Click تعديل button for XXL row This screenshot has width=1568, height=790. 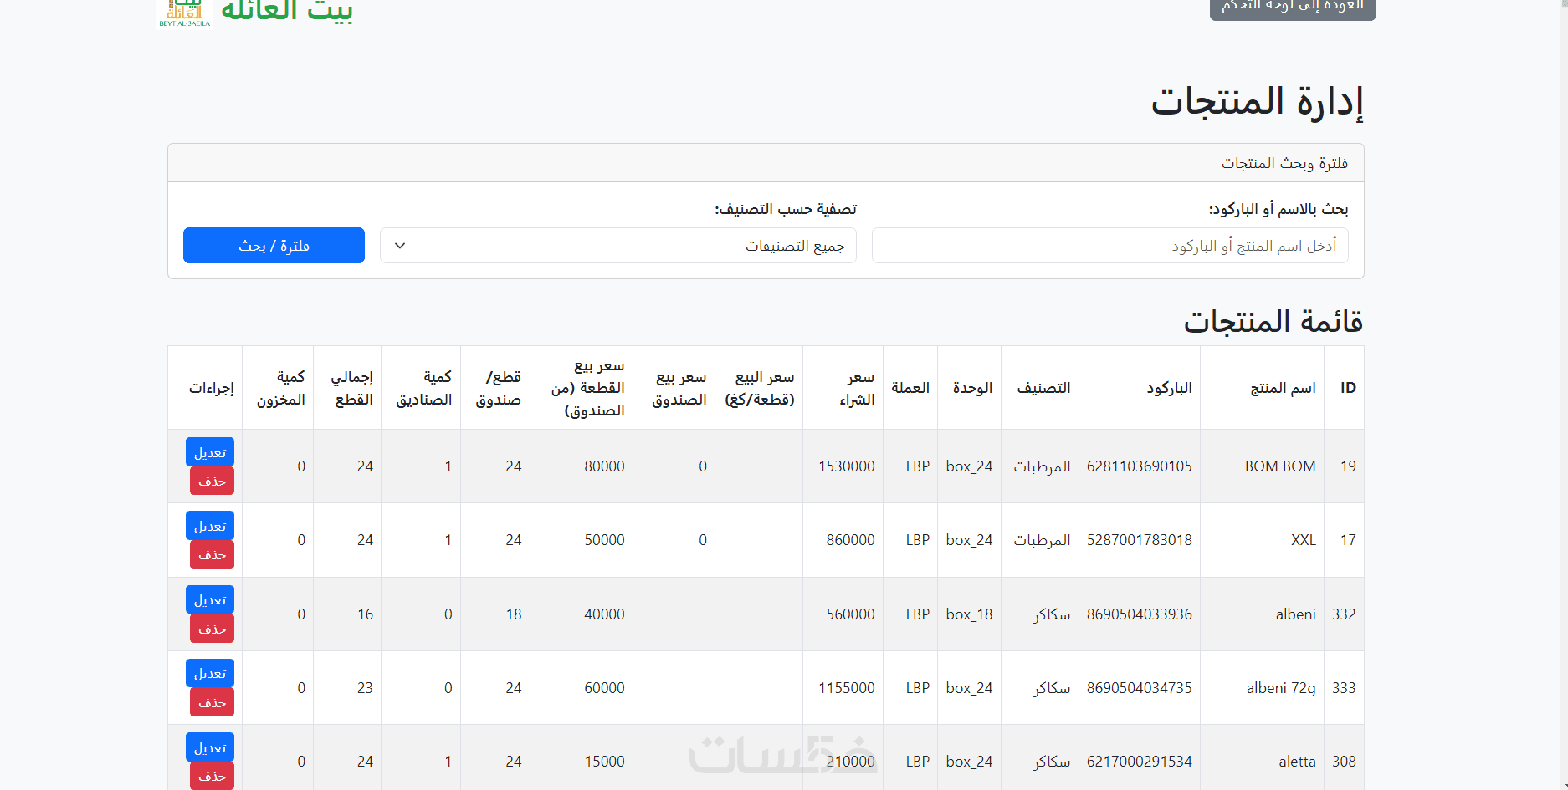pos(210,526)
